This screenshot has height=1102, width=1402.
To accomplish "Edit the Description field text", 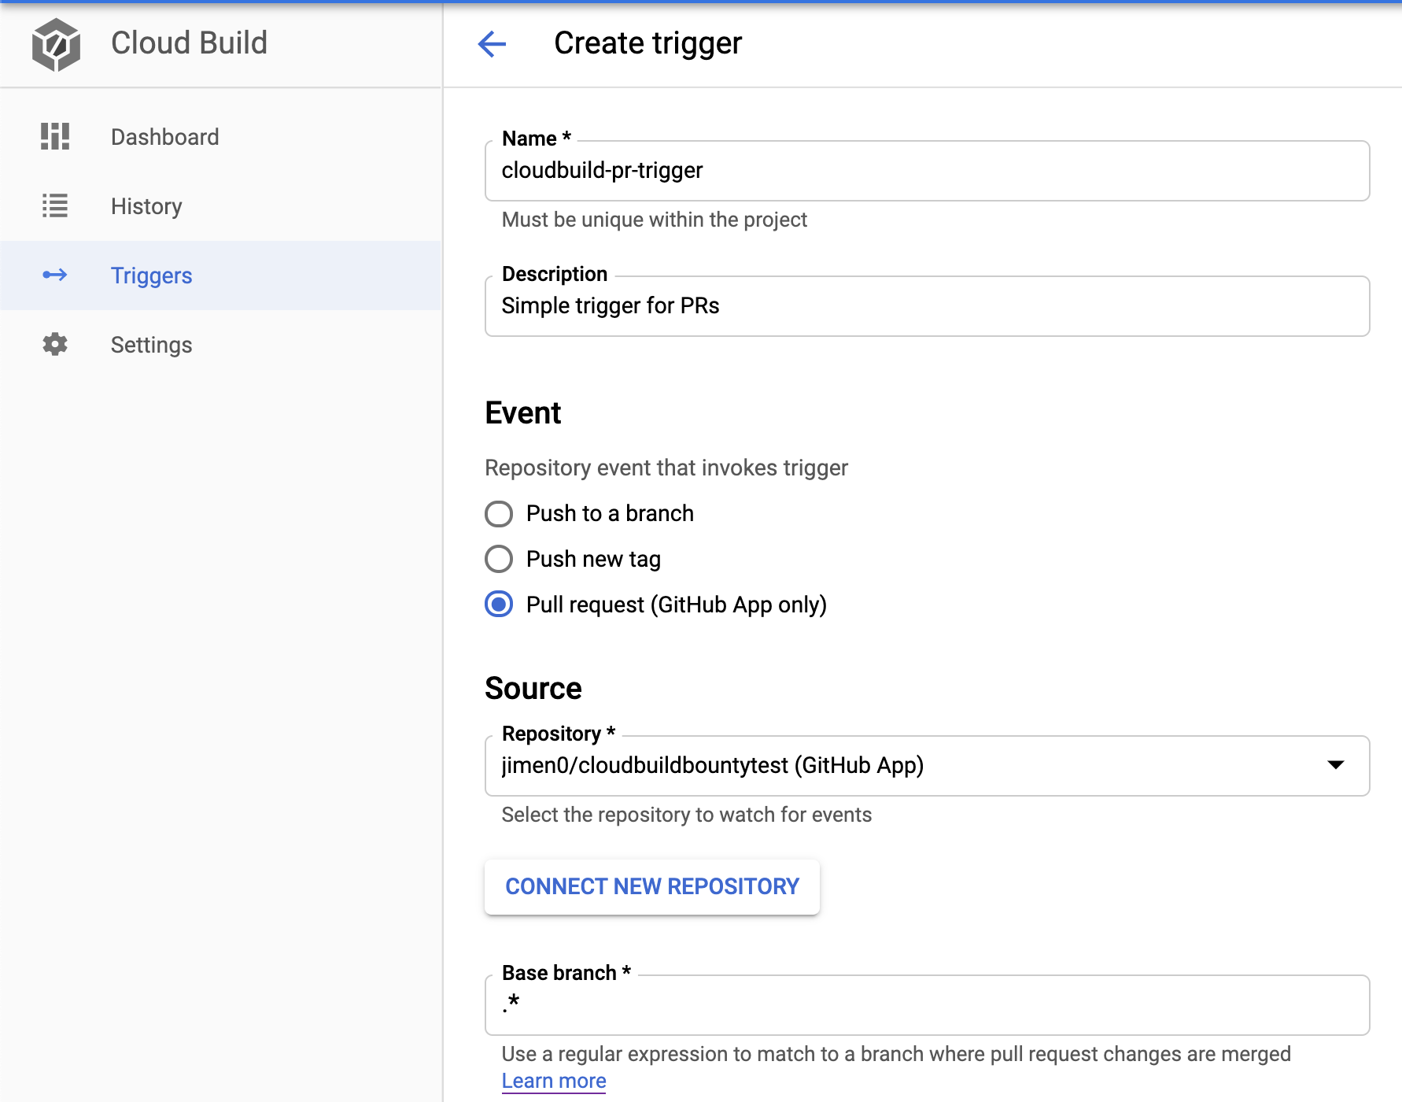I will [x=865, y=306].
